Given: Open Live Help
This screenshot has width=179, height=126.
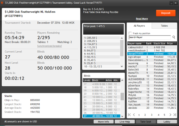Looking at the screenshot, I should coord(125,122).
